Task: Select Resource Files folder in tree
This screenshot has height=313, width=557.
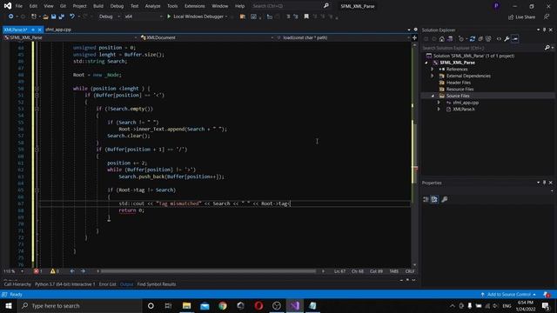Action: click(460, 90)
